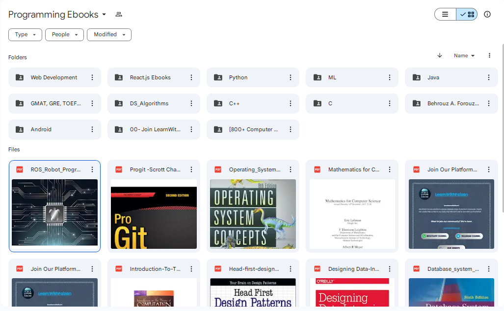Open more options for Progit file

pos(191,169)
